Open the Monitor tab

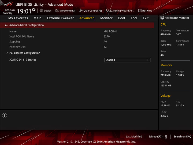106,18
